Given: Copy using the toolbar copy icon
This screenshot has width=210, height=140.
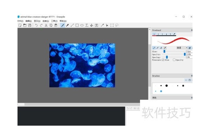Looking at the screenshot, I should pyautogui.click(x=51, y=25).
